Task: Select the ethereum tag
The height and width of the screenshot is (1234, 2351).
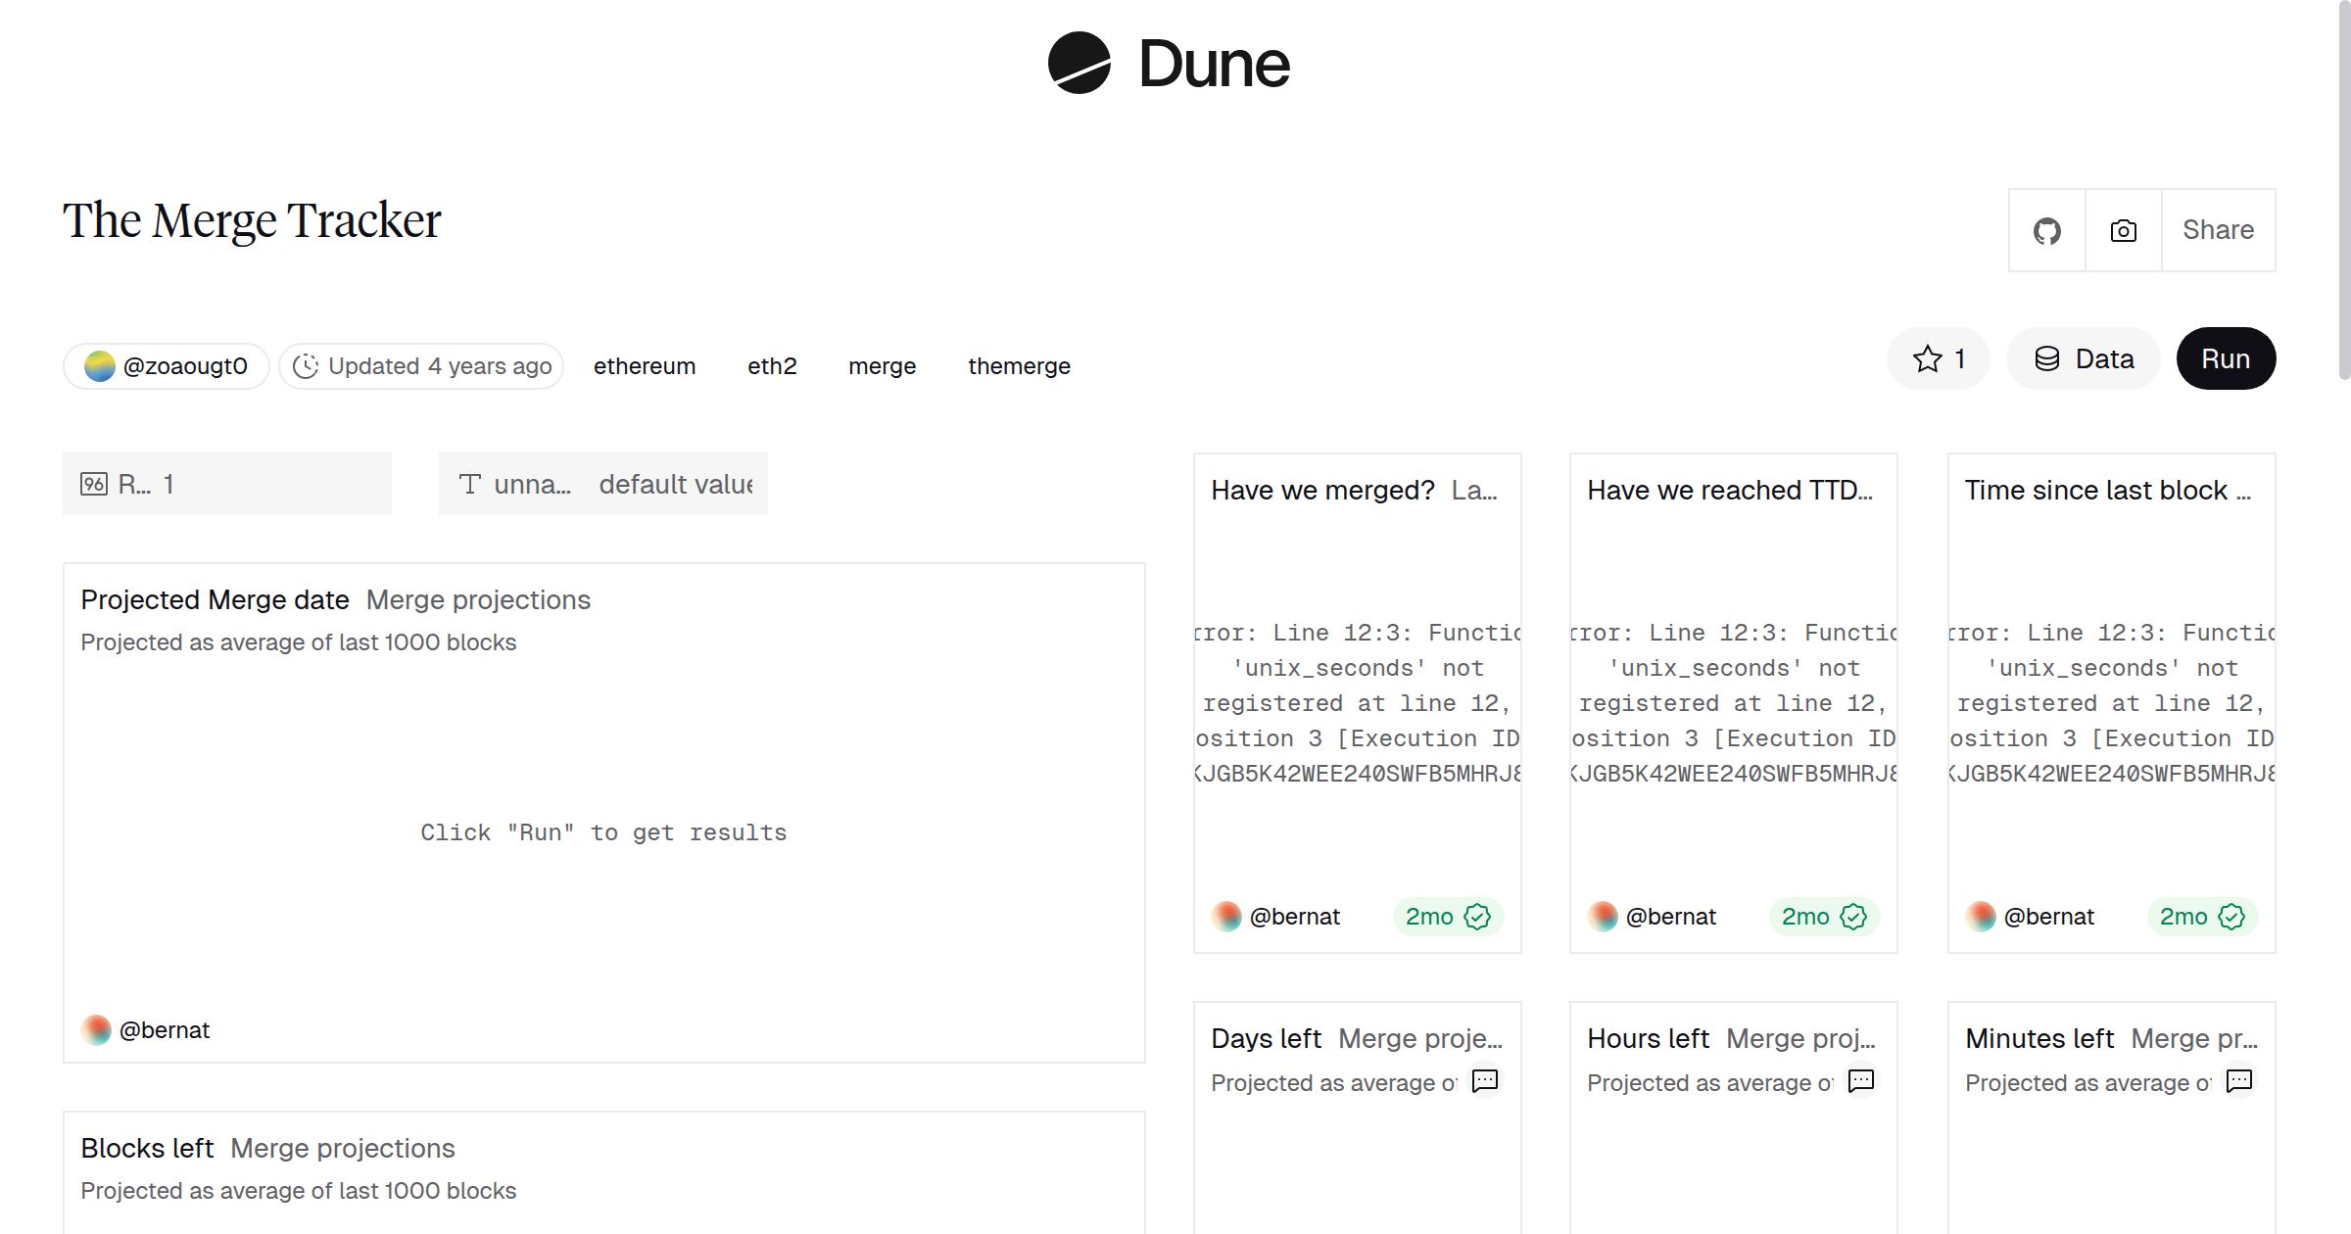Action: 644,366
